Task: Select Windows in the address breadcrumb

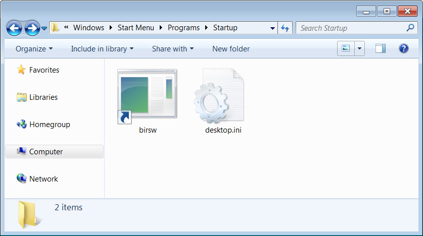Action: tap(88, 28)
